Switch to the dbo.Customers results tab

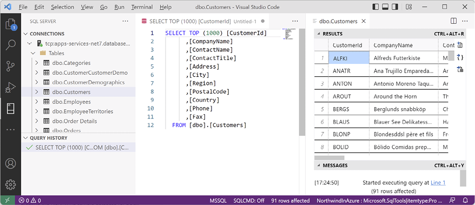pos(338,21)
